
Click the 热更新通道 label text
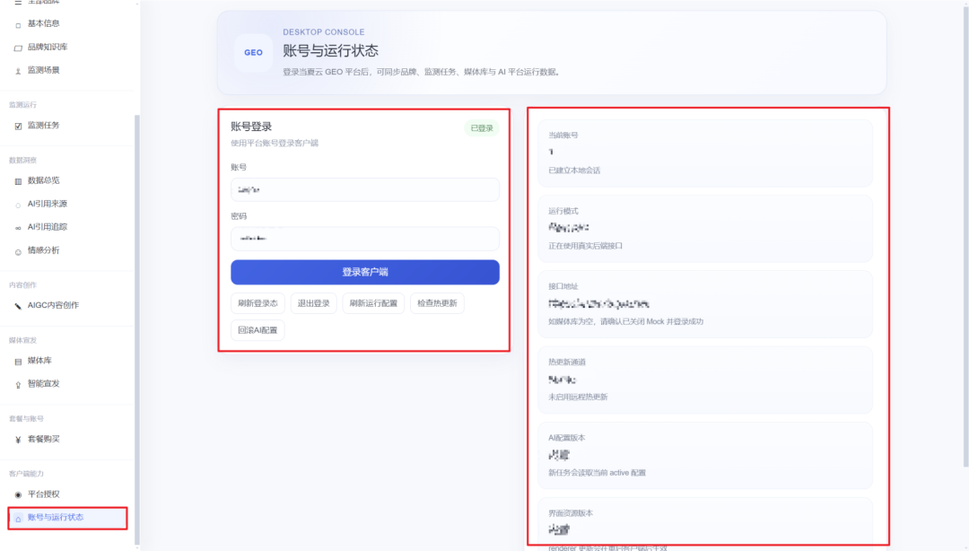567,362
